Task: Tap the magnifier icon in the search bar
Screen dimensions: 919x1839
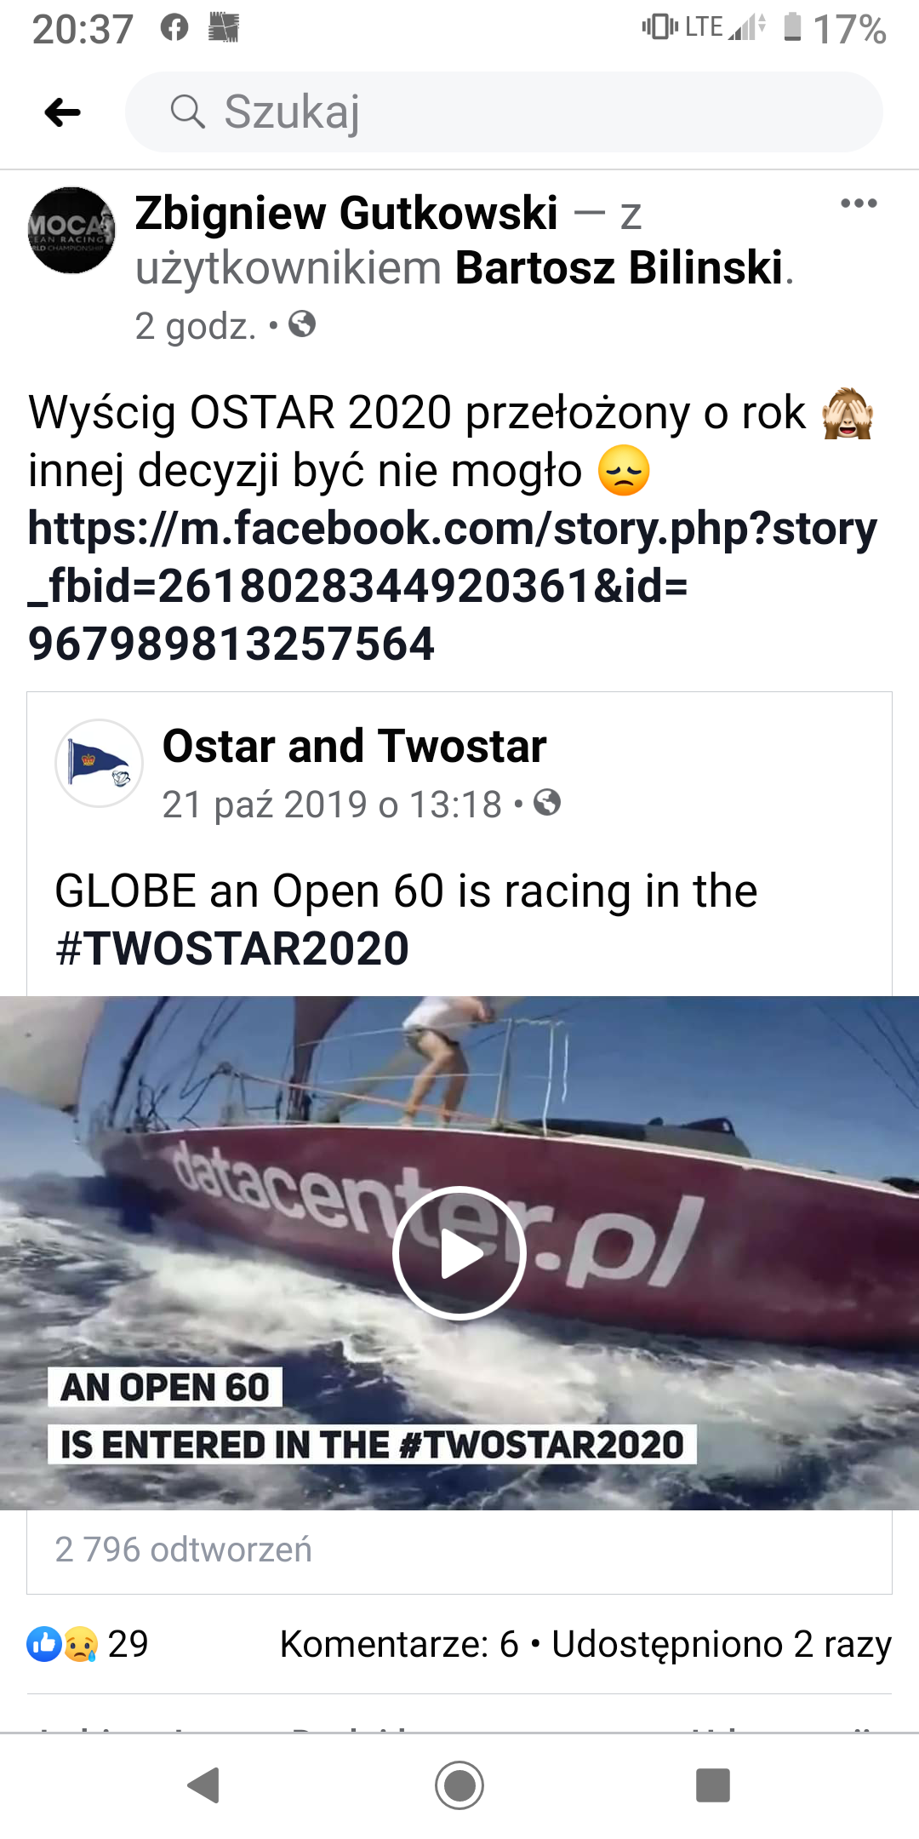Action: pyautogui.click(x=187, y=112)
